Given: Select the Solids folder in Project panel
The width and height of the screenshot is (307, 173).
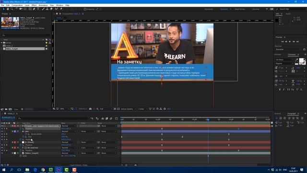Looking at the screenshot, I should tap(9, 43).
